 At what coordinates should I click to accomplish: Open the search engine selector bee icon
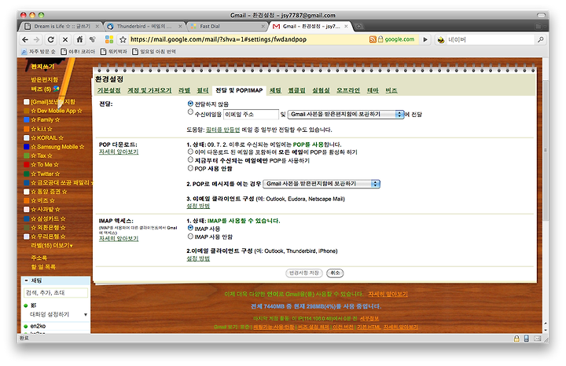coord(441,40)
